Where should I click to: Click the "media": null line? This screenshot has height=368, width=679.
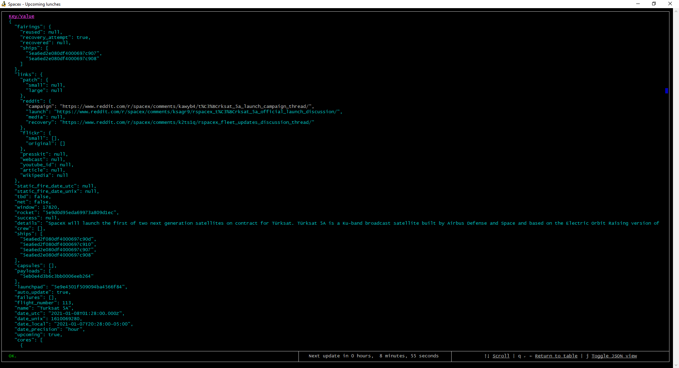(x=45, y=117)
